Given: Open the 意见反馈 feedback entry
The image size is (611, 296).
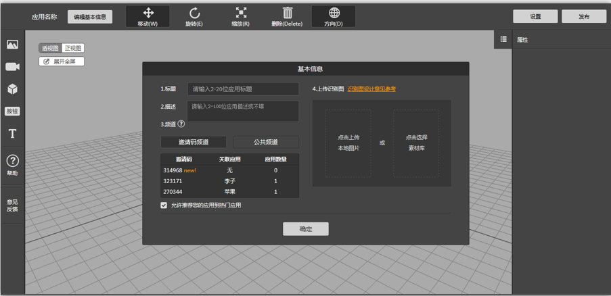Looking at the screenshot, I should [12, 205].
